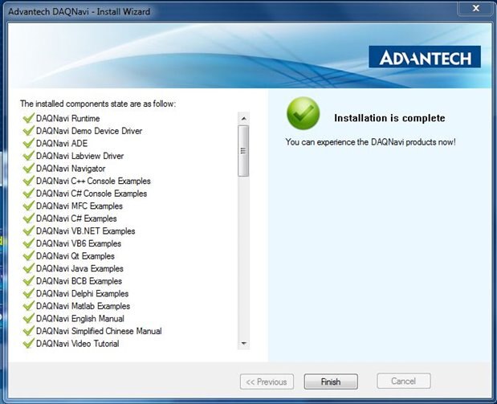
Task: Select the DAQNavi Runtime list entry text
Action: coord(67,119)
